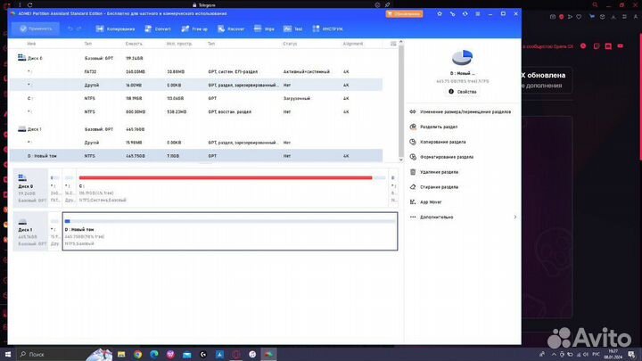The height and width of the screenshot is (361, 642).
Task: Select the C: NTFS partition row
Action: [196, 98]
